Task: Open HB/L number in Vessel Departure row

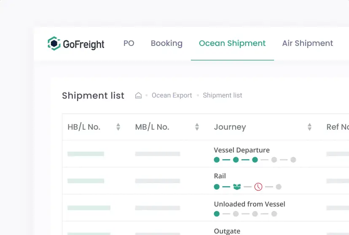Action: pyautogui.click(x=86, y=154)
